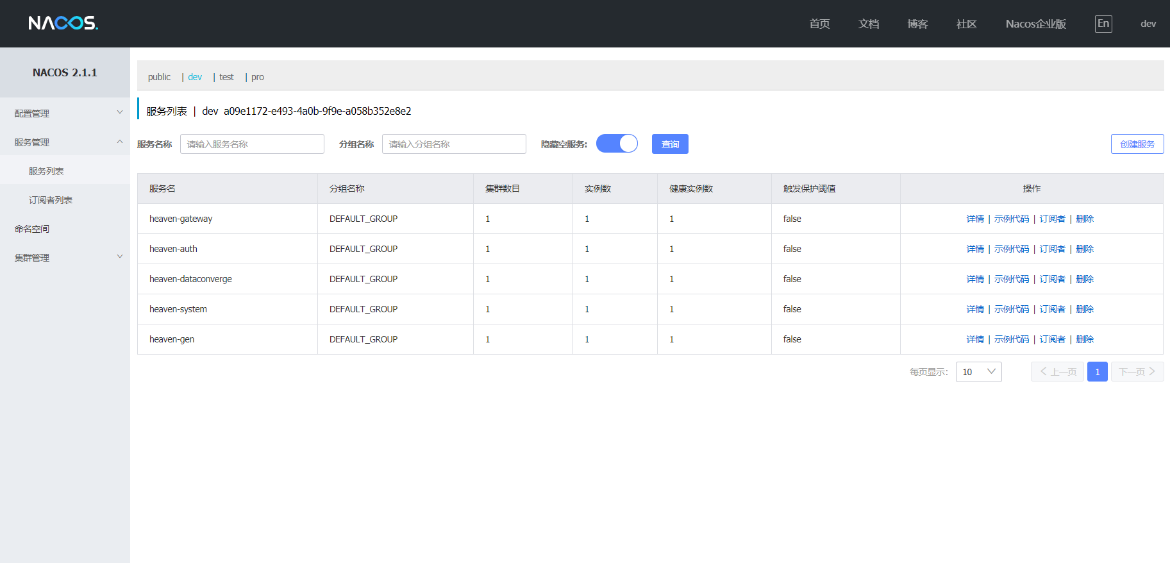Open the page size dropdown showing 10
Viewport: 1170px width, 563px height.
(978, 372)
